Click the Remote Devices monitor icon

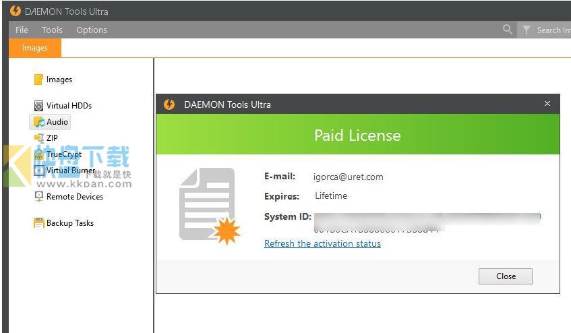click(x=38, y=197)
